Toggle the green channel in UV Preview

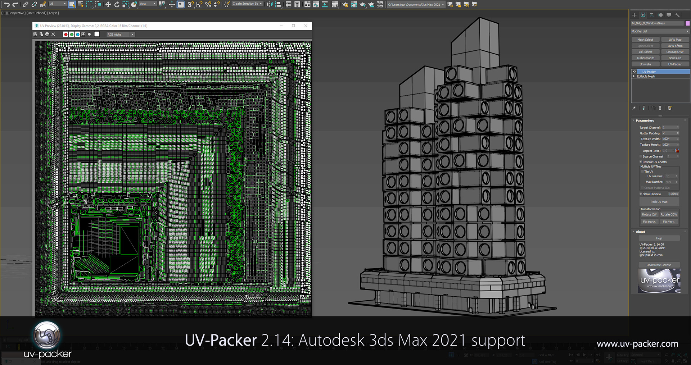point(72,35)
